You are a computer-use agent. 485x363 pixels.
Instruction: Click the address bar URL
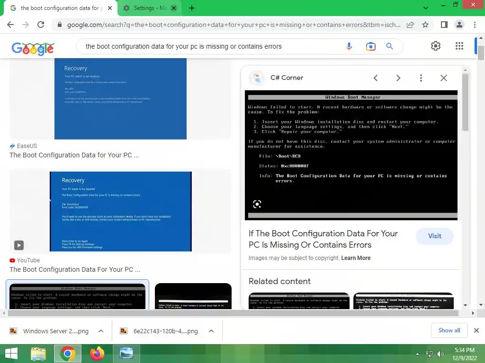(234, 25)
